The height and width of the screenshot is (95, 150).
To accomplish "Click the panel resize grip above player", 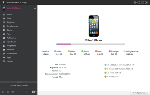I will click(x=19, y=82).
